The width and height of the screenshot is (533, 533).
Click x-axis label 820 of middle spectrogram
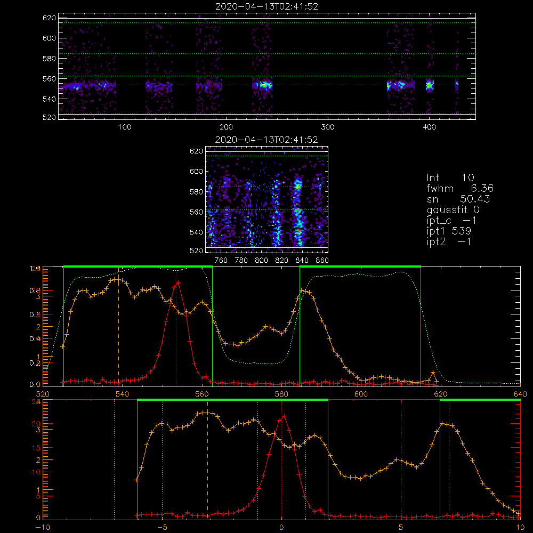coord(282,261)
